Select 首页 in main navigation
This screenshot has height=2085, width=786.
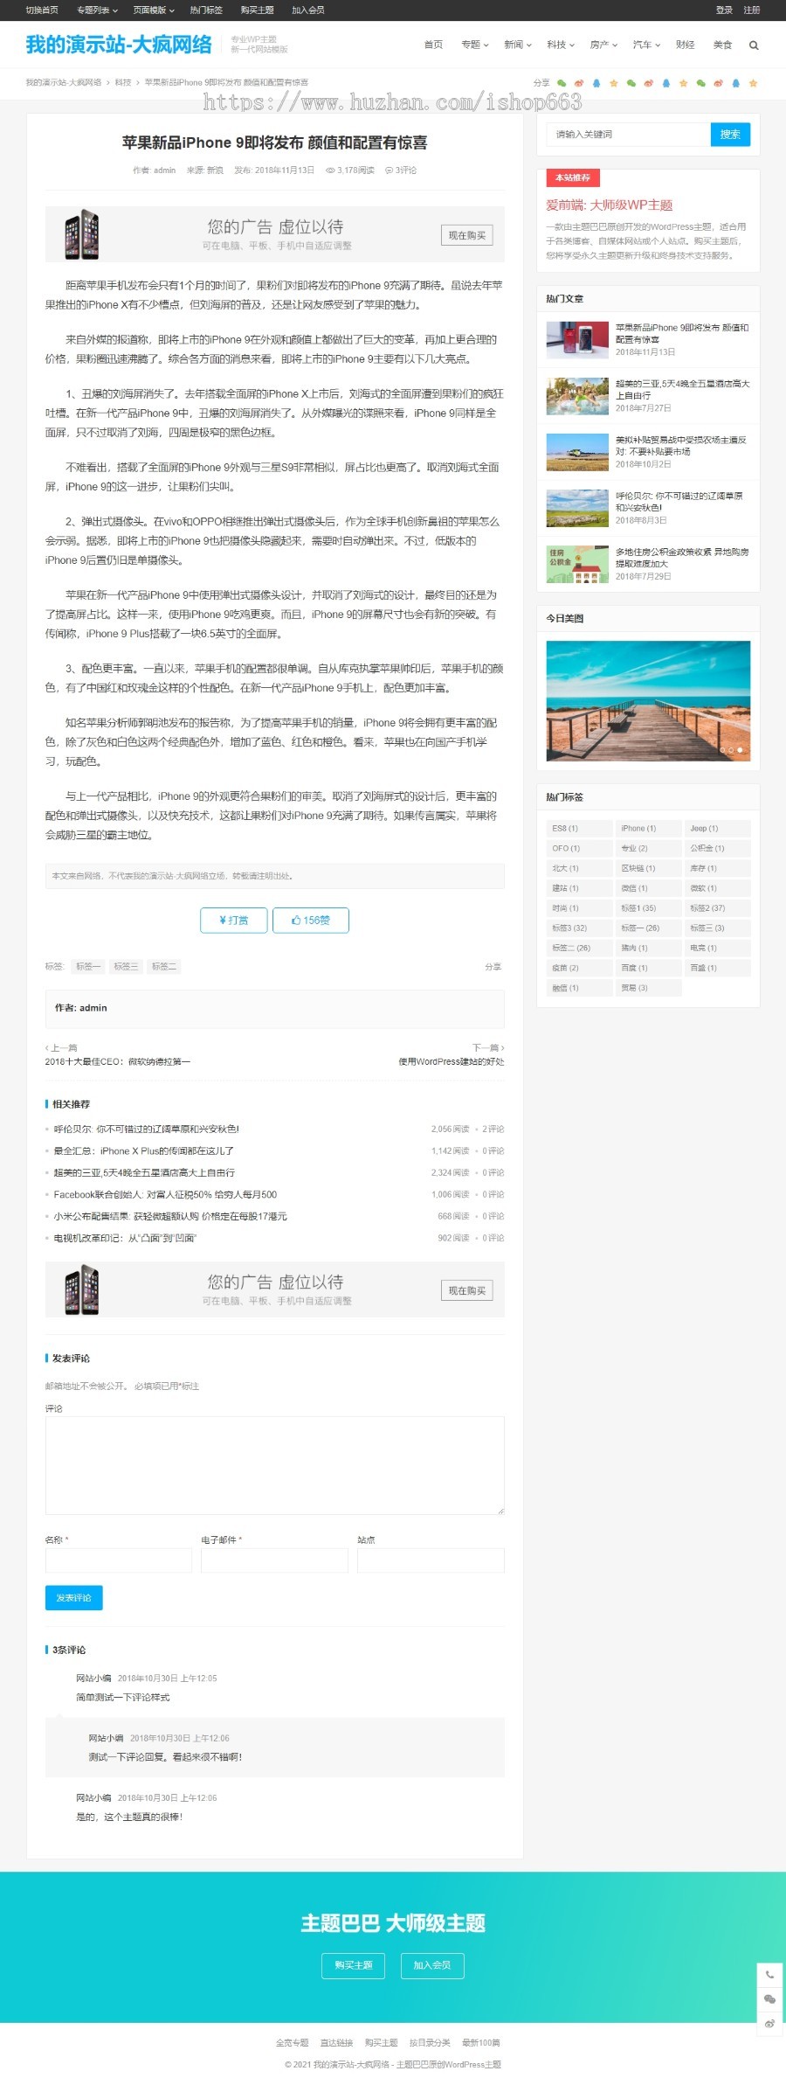[x=433, y=45]
